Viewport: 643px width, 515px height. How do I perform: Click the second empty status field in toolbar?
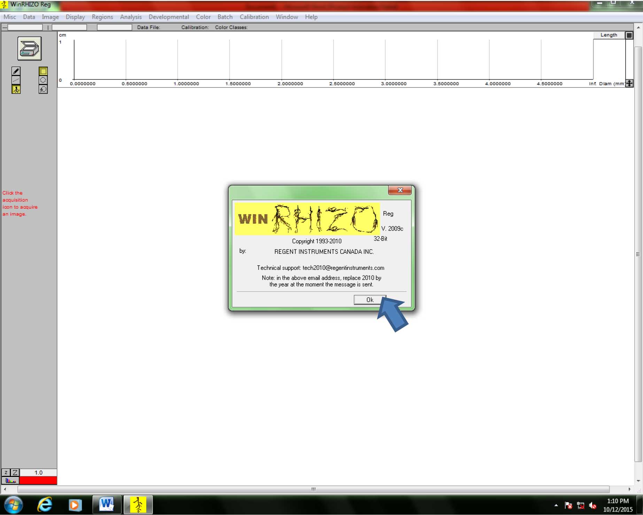point(69,27)
